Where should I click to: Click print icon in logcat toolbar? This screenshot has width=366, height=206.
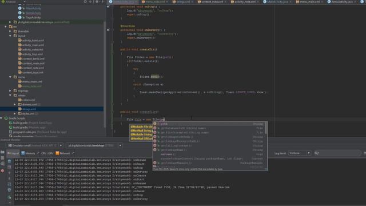(9, 190)
